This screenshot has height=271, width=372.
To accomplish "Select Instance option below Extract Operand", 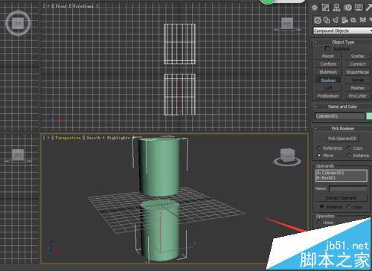I will click(x=322, y=206).
